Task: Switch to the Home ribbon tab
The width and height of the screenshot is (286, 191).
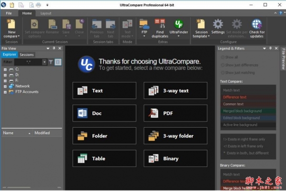Action: point(27,13)
